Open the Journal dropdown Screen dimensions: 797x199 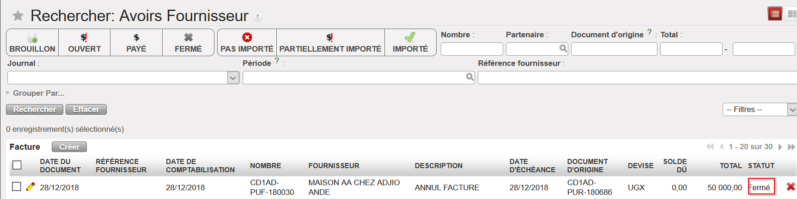point(233,78)
